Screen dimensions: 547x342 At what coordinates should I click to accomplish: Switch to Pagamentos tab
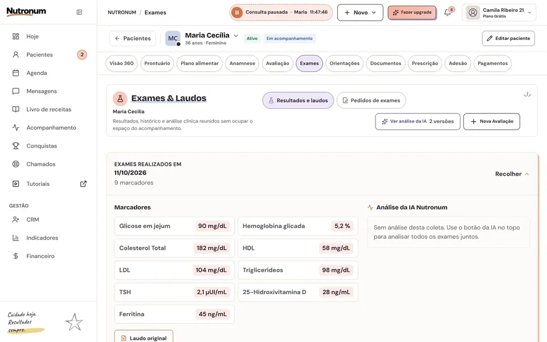click(492, 63)
